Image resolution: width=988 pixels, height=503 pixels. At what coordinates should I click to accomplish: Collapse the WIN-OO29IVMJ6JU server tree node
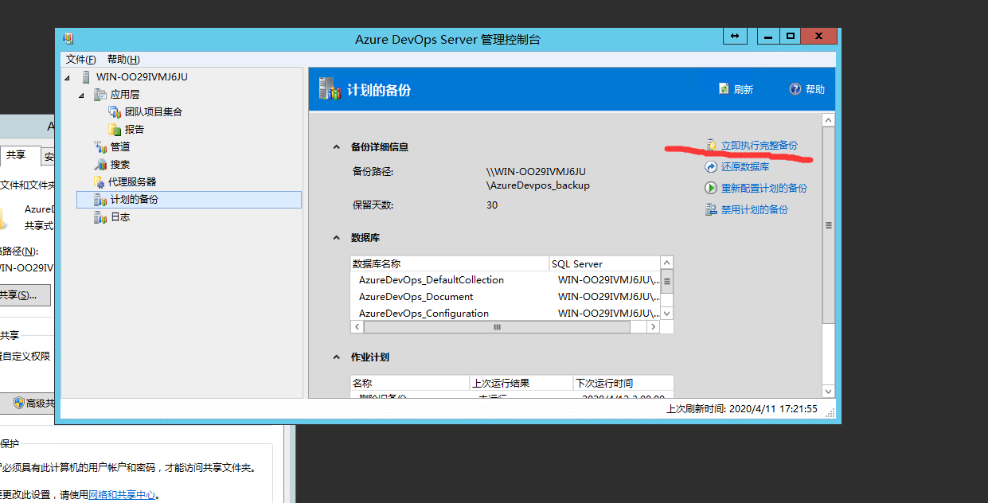[67, 78]
